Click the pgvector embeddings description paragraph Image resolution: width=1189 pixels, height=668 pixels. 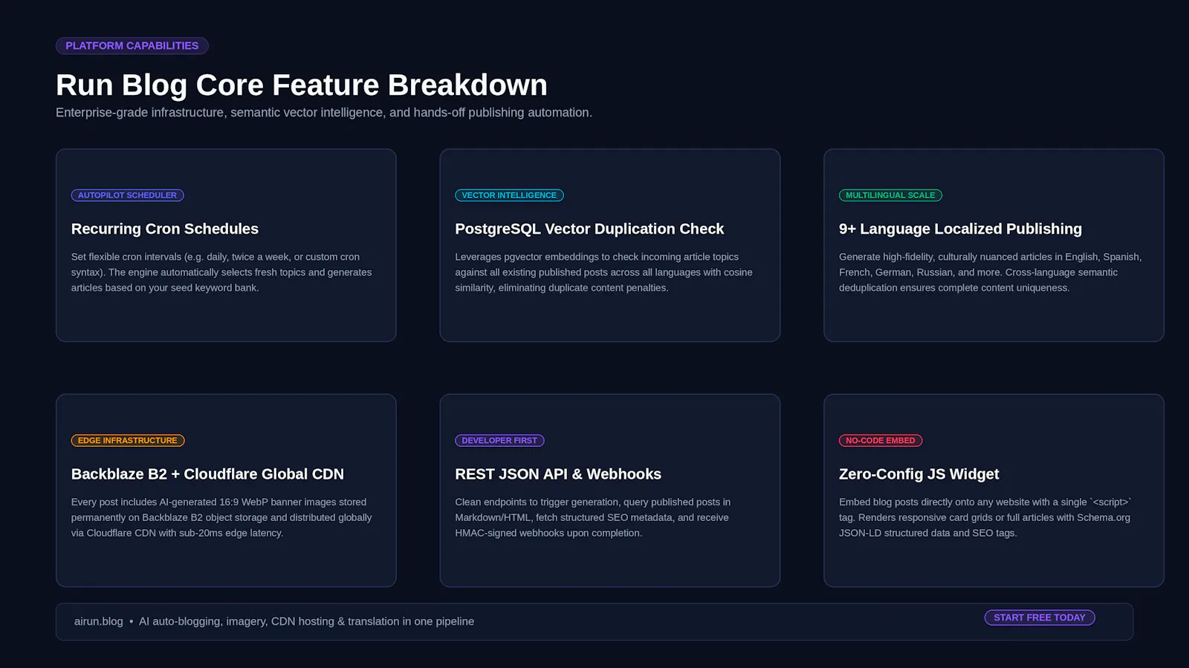pos(603,272)
